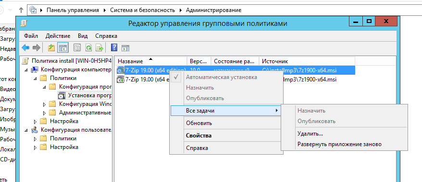Screen dimensions: 422x182
Task: Click source path of second 7-Zip row
Action: pos(310,80)
